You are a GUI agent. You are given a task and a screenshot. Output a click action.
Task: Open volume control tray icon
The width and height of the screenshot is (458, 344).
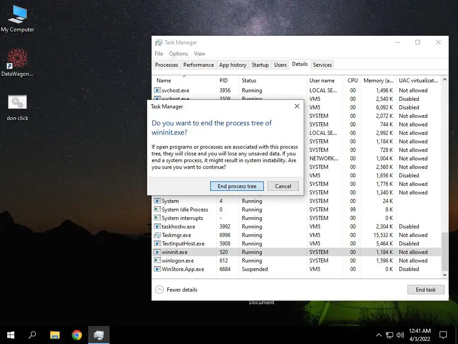(400, 335)
